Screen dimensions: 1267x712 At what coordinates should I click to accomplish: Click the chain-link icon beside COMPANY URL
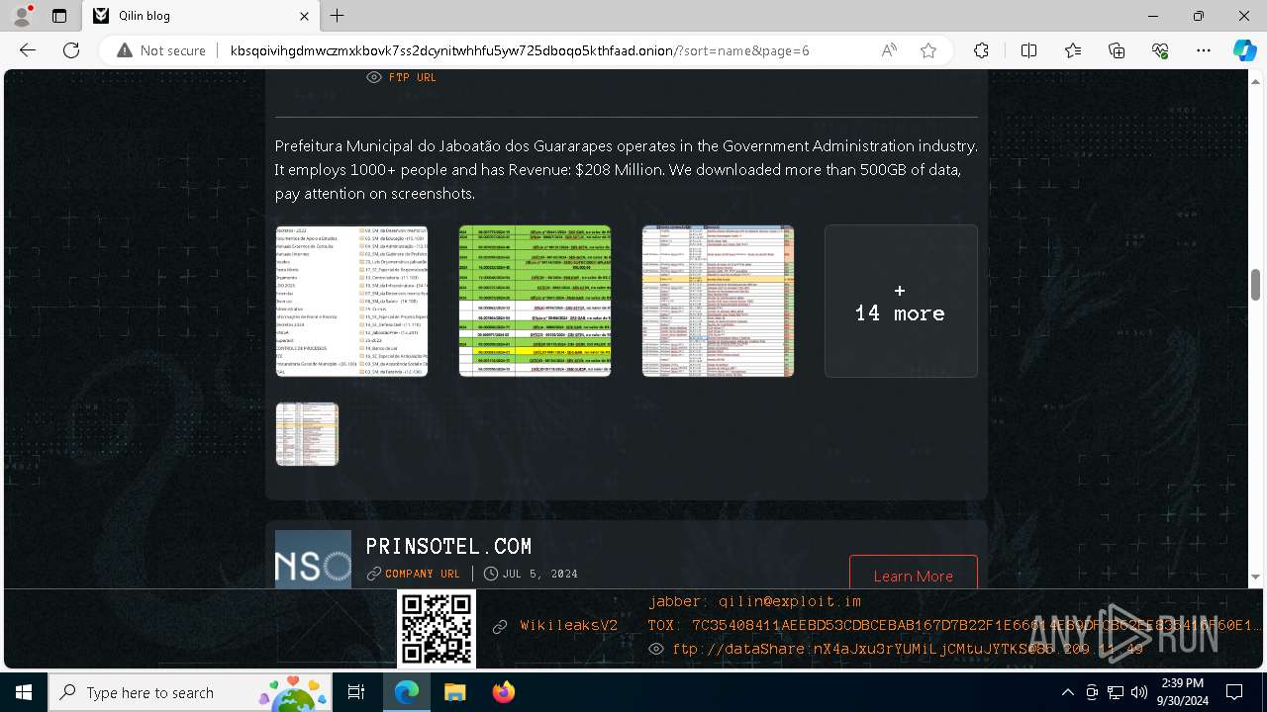tap(373, 574)
